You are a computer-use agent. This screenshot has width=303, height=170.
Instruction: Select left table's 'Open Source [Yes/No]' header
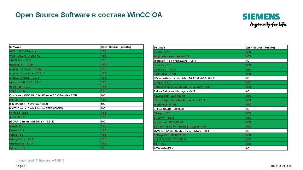pyautogui.click(x=122, y=47)
